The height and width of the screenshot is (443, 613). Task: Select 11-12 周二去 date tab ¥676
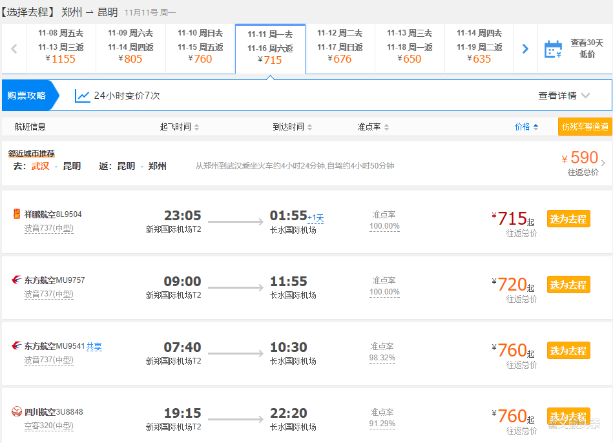[x=340, y=49]
